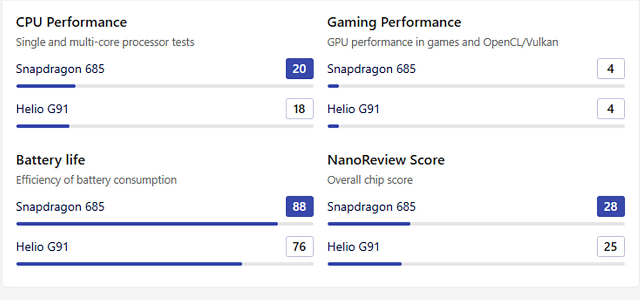The image size is (640, 300).
Task: Click Snapdragon 685 battery score badge 88
Action: [299, 207]
